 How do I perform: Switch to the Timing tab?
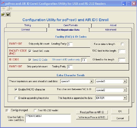point(28,25)
